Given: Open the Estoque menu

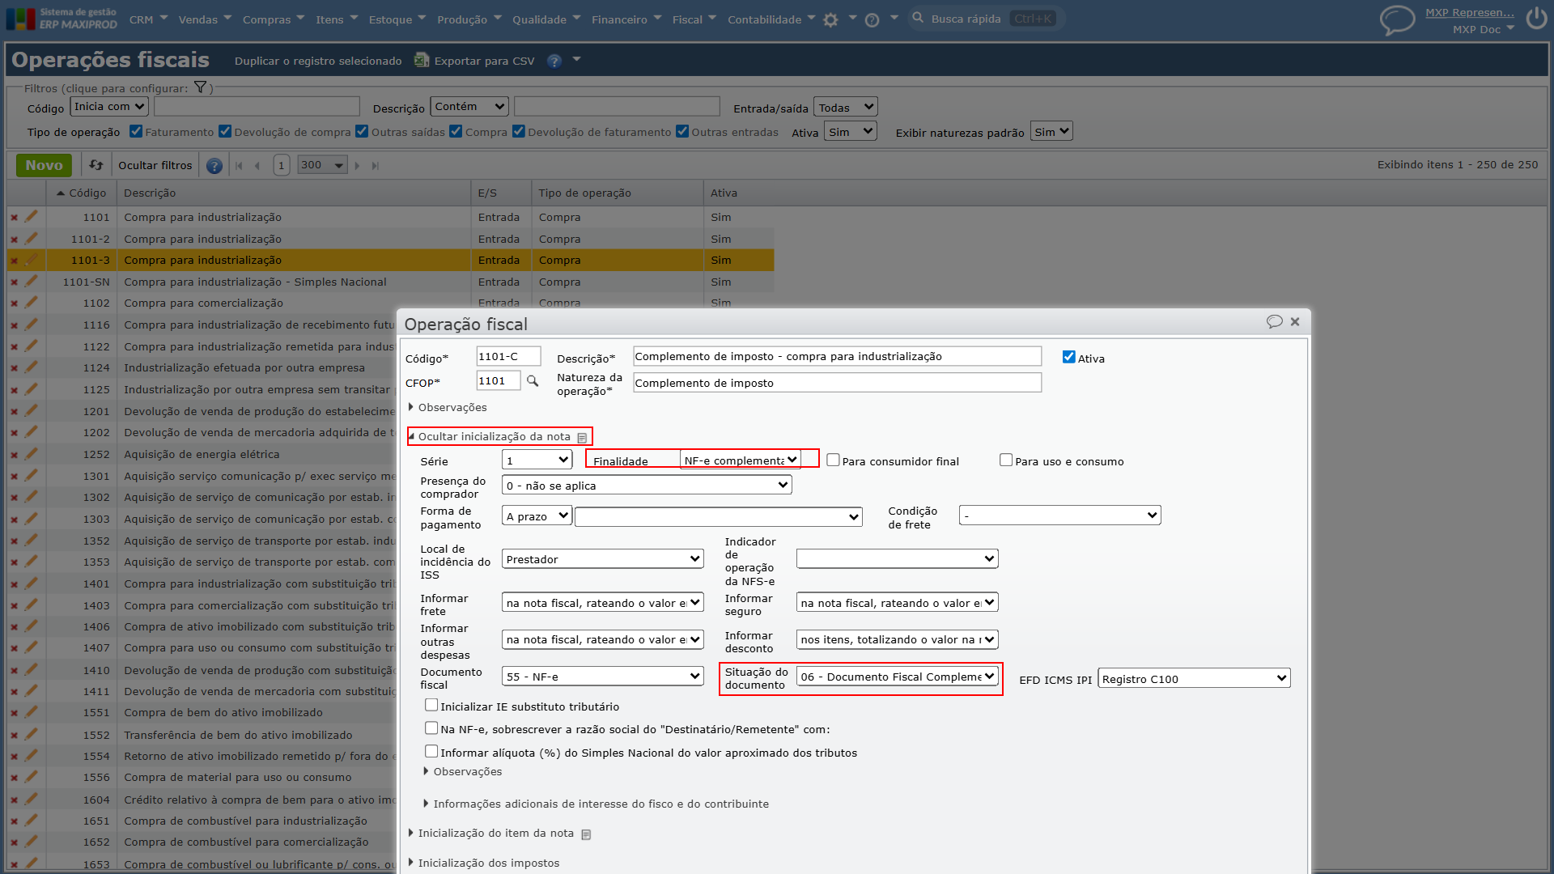Looking at the screenshot, I should pyautogui.click(x=397, y=19).
